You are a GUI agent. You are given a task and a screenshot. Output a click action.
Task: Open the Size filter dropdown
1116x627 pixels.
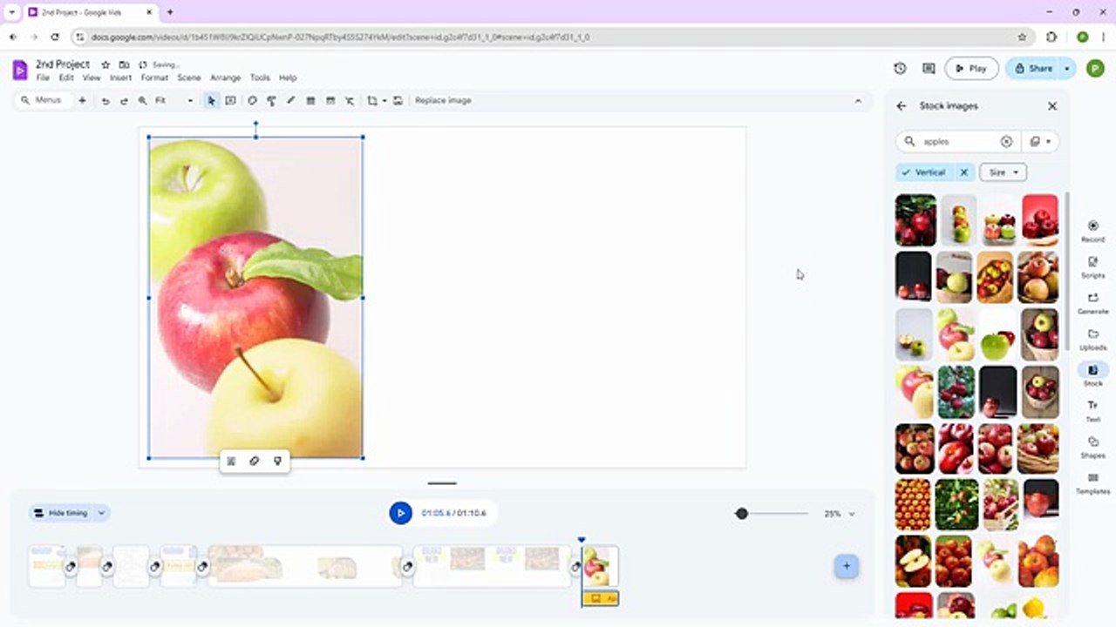[x=1003, y=172]
